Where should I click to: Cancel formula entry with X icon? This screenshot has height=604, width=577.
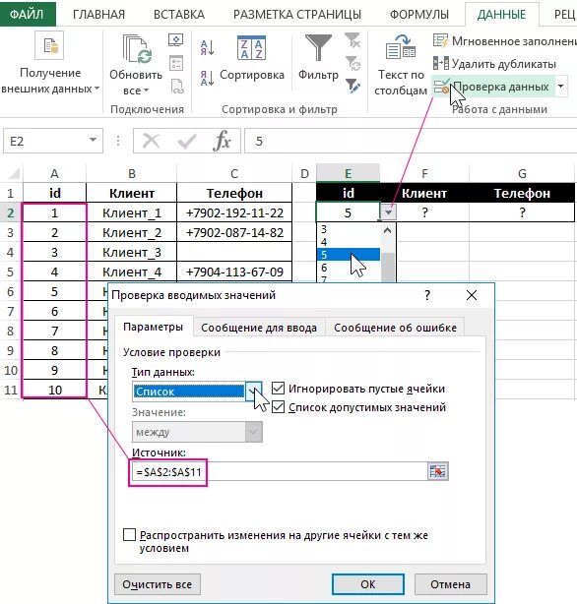pos(151,141)
